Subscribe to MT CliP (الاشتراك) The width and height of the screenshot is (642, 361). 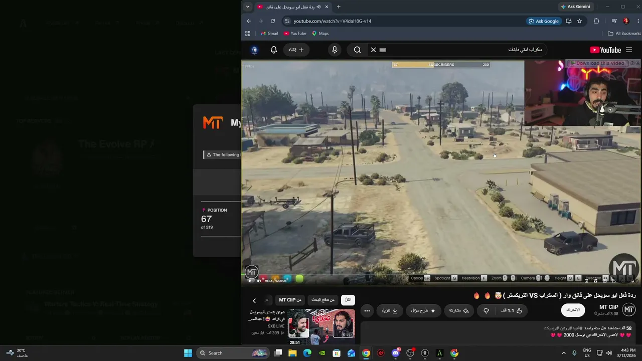[573, 310]
